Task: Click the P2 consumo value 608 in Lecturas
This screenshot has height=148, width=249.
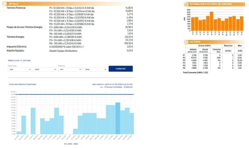Action: (219, 58)
